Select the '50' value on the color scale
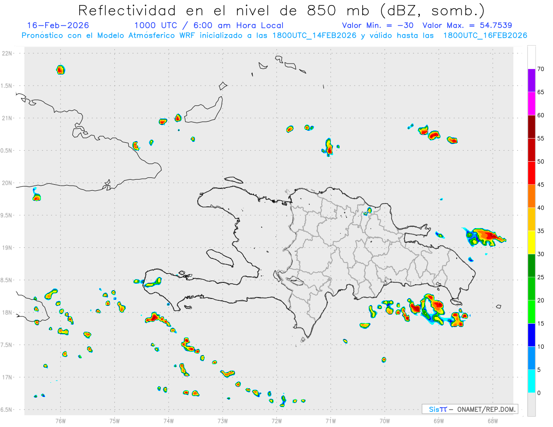 pyautogui.click(x=541, y=162)
